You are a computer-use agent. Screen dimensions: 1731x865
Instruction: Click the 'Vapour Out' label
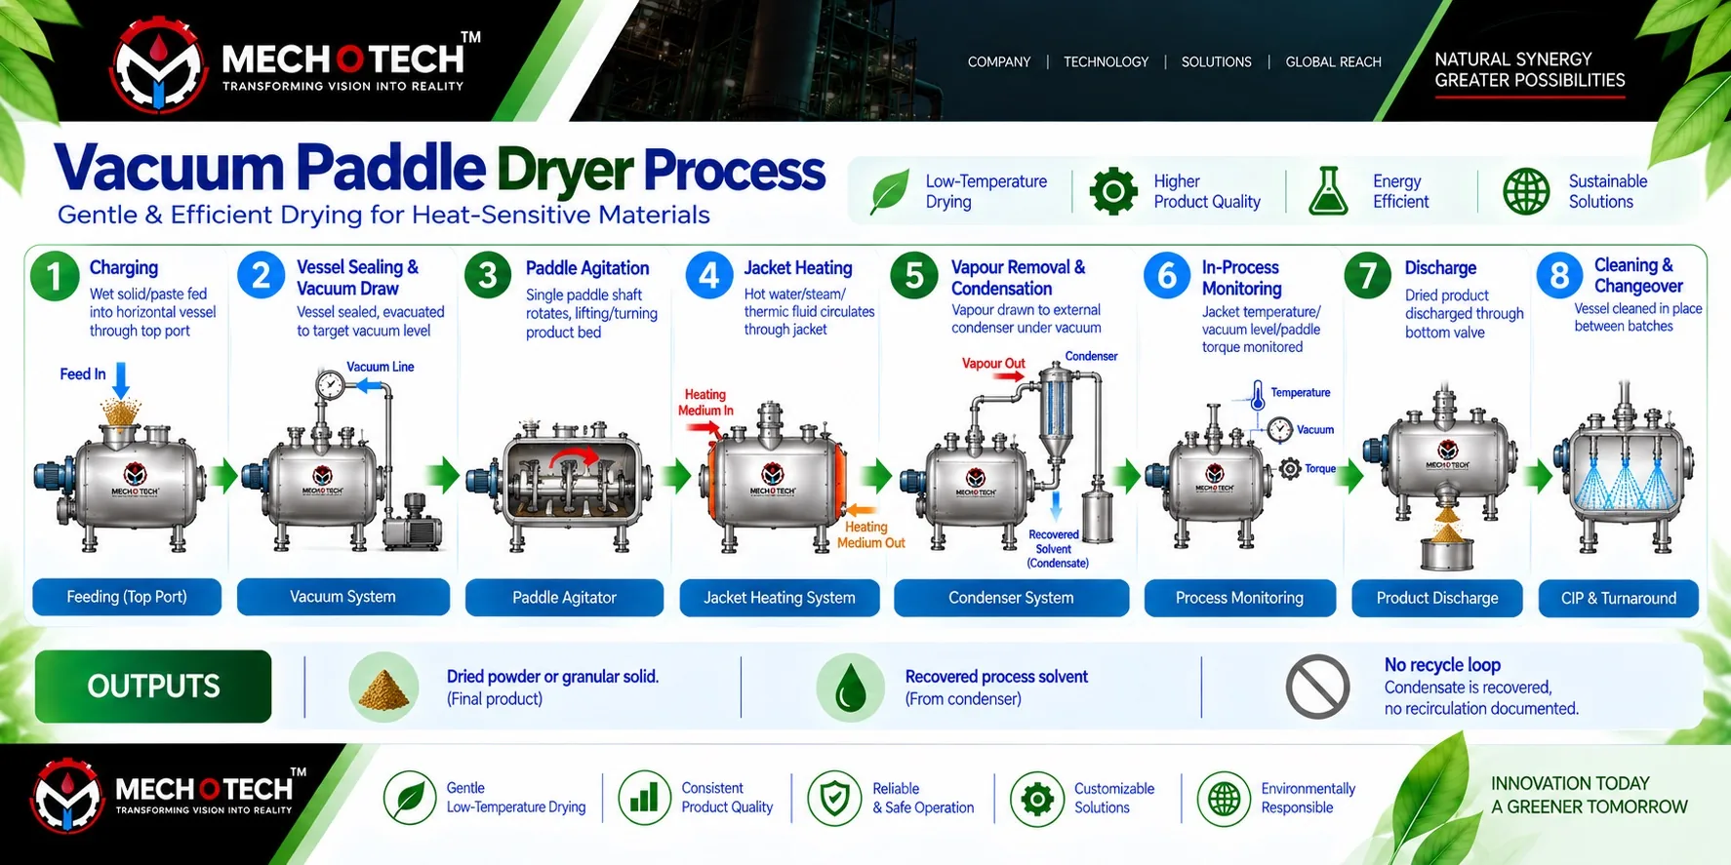point(993,363)
